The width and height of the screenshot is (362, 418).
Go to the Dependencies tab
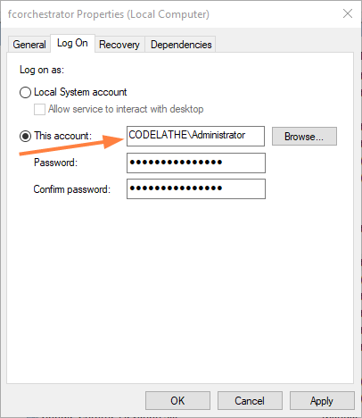(181, 45)
